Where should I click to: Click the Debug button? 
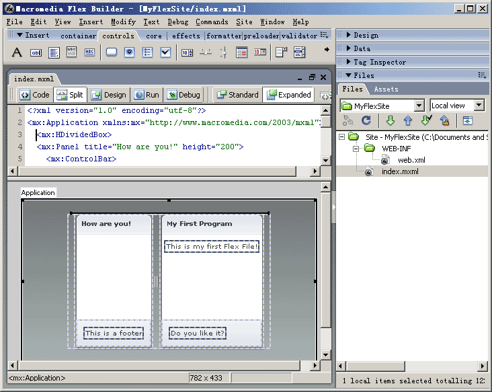pos(184,95)
